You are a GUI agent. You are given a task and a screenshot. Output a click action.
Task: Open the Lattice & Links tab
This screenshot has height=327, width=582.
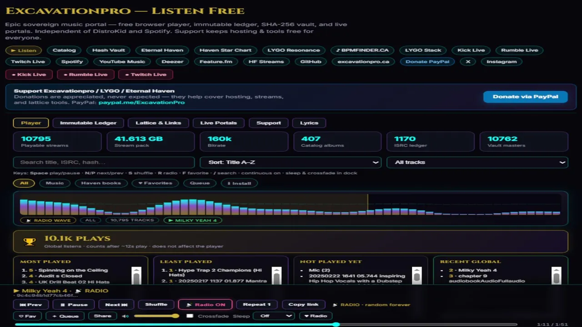158,123
